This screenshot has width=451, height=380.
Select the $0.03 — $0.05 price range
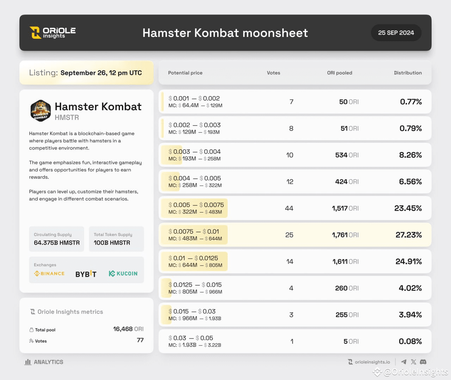point(191,338)
